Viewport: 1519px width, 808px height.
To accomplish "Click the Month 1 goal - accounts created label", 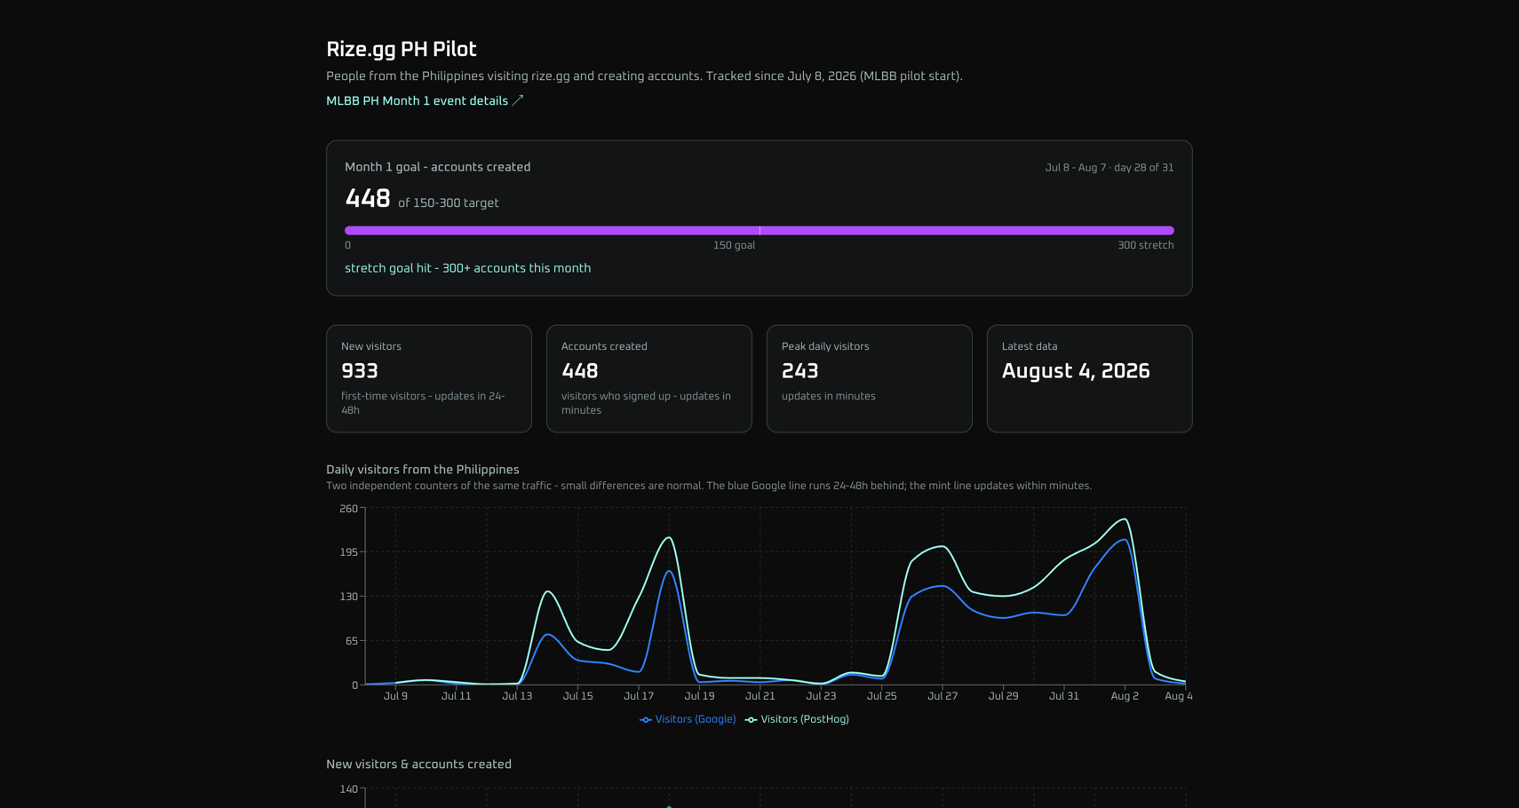I will (x=437, y=167).
